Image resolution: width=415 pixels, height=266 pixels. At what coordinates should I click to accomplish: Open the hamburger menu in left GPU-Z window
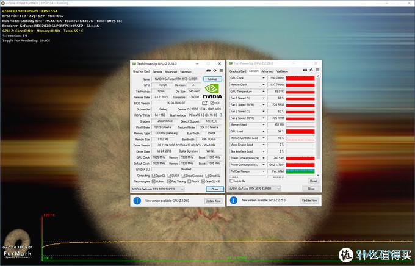pyautogui.click(x=221, y=71)
